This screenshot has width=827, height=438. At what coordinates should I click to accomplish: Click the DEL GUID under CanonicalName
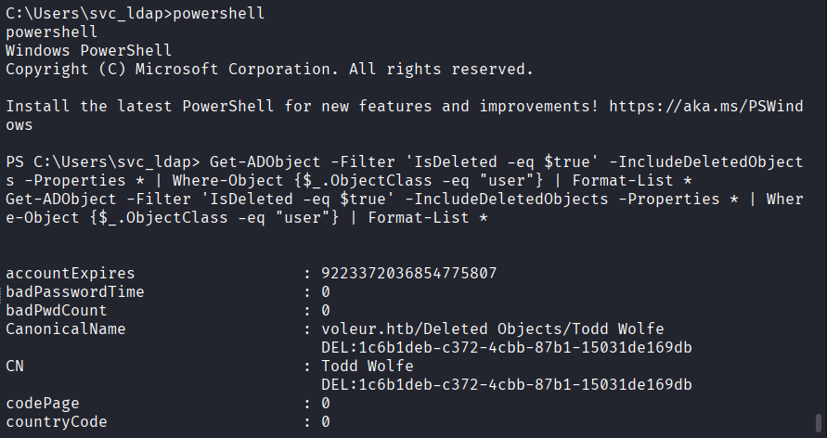click(x=508, y=347)
